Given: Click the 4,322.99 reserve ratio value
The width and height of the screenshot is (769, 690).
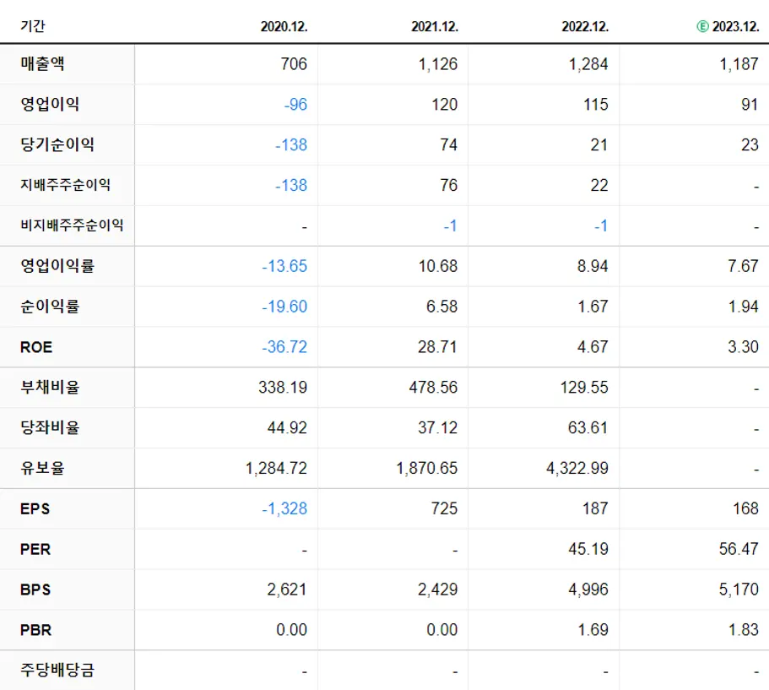Looking at the screenshot, I should 577,468.
